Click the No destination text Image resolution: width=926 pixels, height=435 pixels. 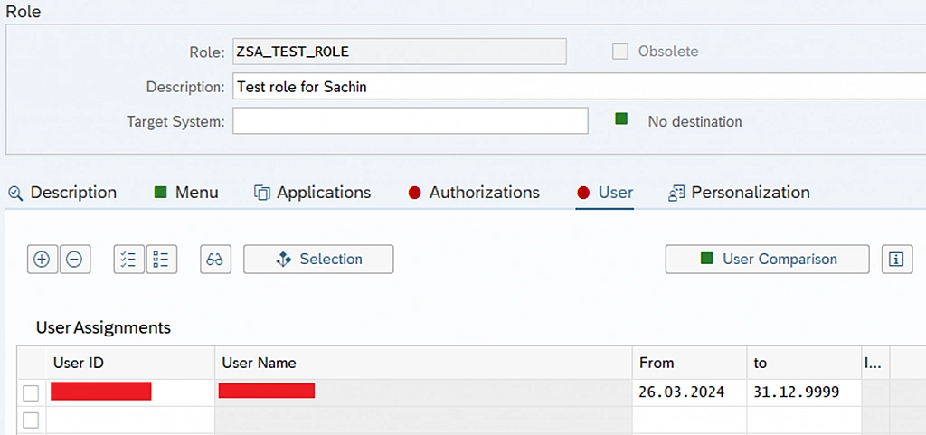pyautogui.click(x=694, y=121)
